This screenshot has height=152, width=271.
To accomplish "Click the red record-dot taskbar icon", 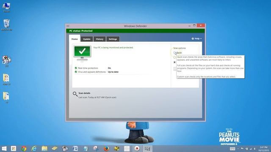I will [x=137, y=149].
